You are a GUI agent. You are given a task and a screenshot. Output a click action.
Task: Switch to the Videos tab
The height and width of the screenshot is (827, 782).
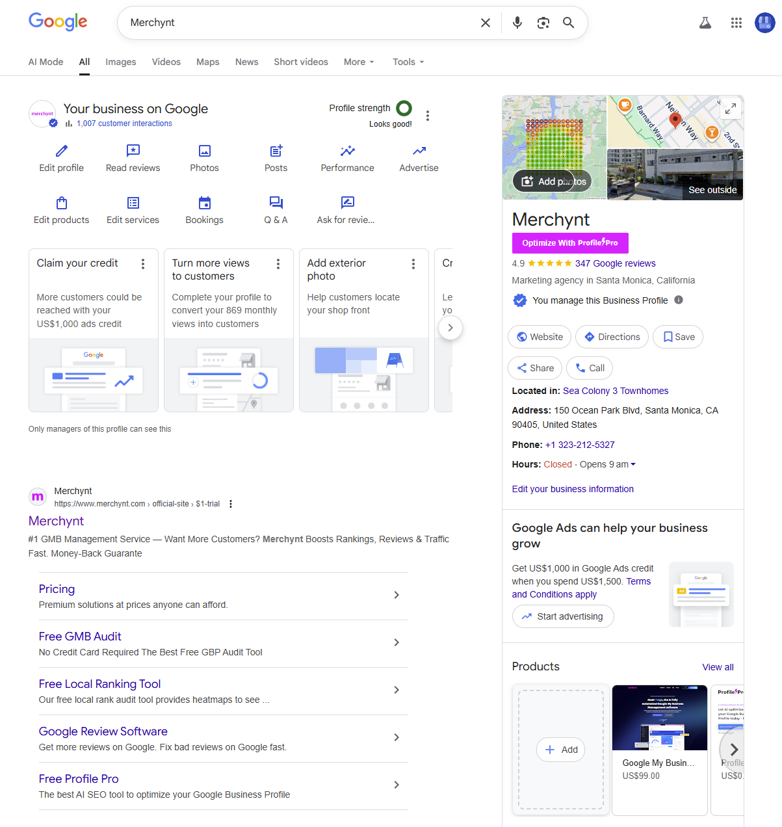166,62
